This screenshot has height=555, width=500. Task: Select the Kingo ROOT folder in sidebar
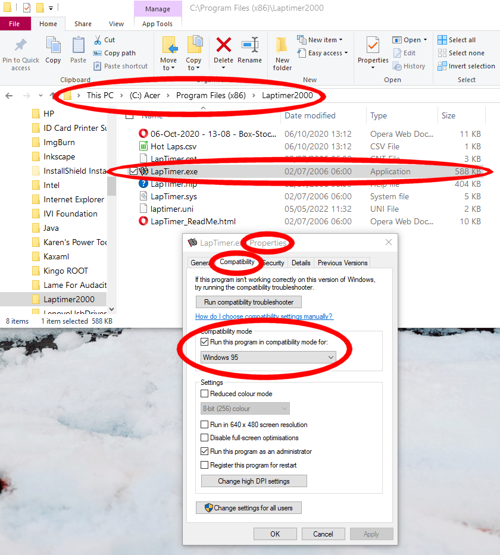pos(65,271)
